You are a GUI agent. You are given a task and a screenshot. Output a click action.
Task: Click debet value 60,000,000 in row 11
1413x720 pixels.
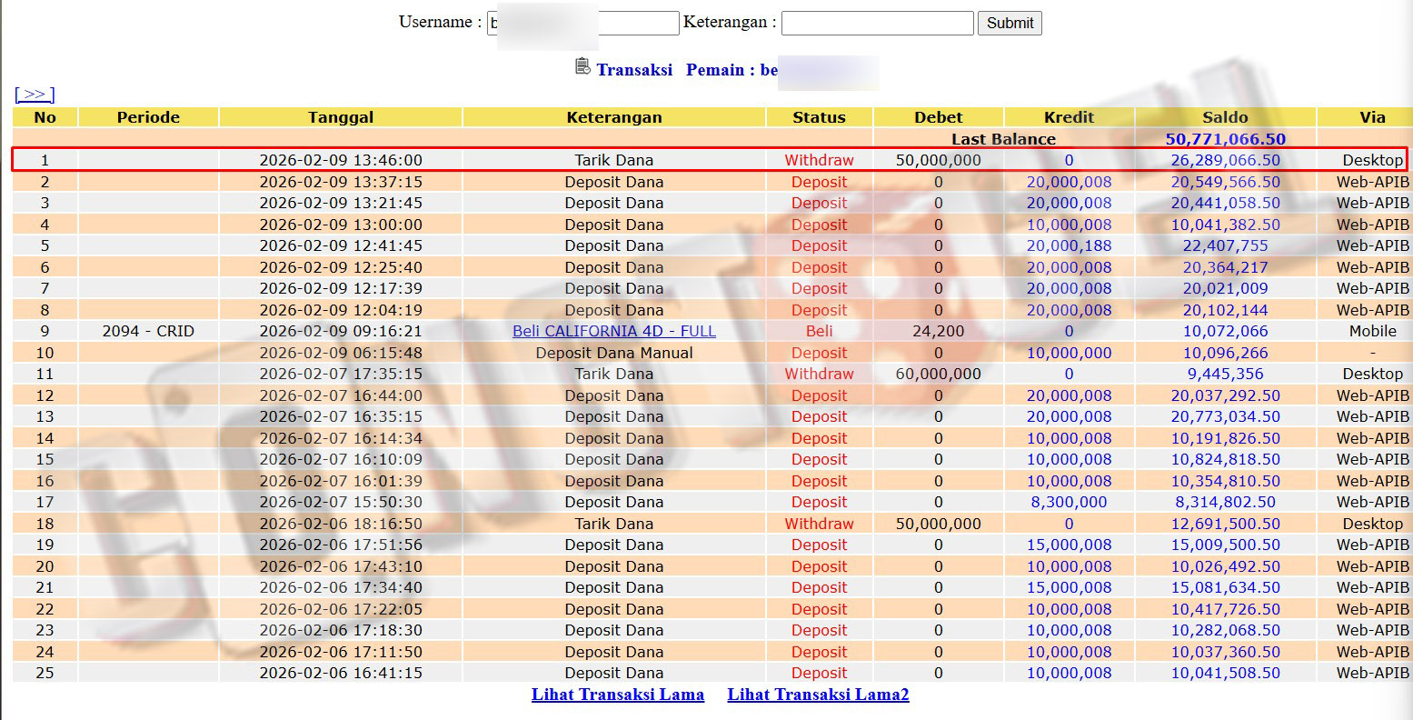(x=938, y=374)
